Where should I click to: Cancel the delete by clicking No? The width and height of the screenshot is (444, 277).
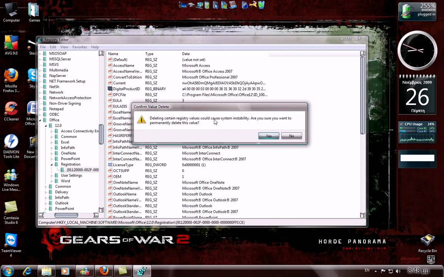click(291, 136)
